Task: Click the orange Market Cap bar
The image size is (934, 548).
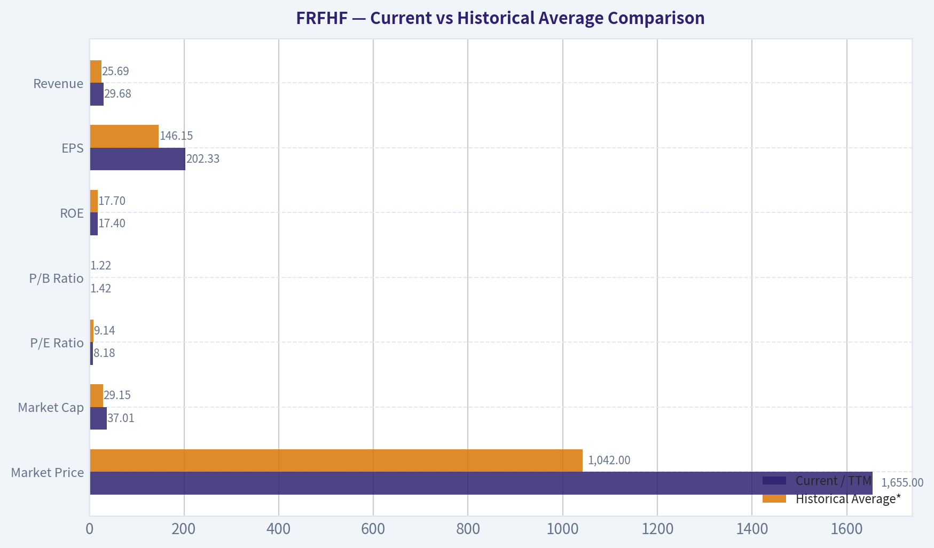Action: [x=97, y=395]
